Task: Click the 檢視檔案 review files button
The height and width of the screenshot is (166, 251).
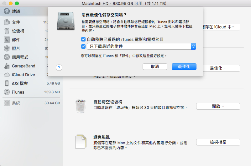Action: pyautogui.click(x=218, y=142)
